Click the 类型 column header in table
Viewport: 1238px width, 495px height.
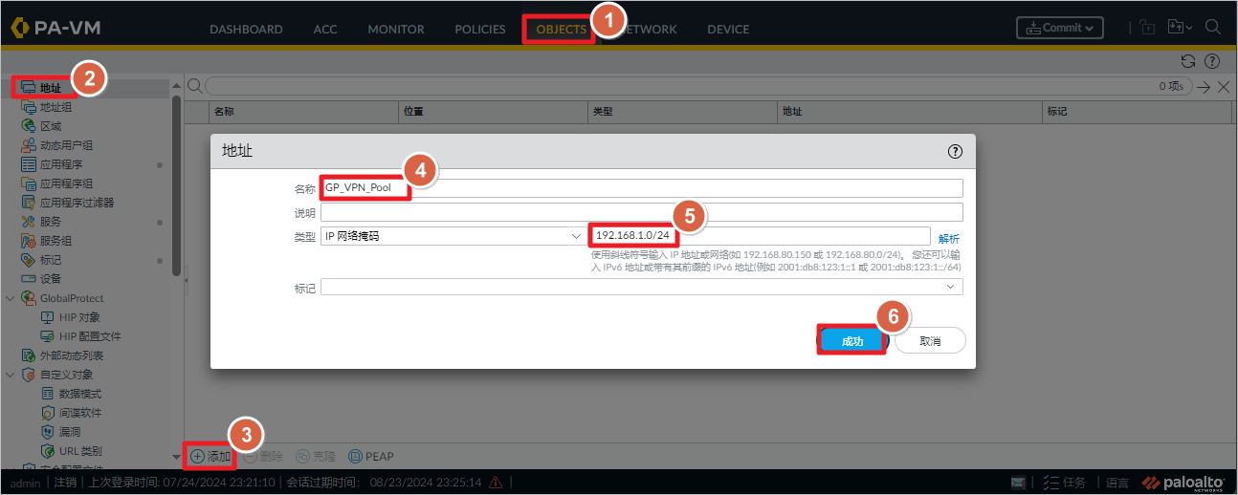click(683, 112)
